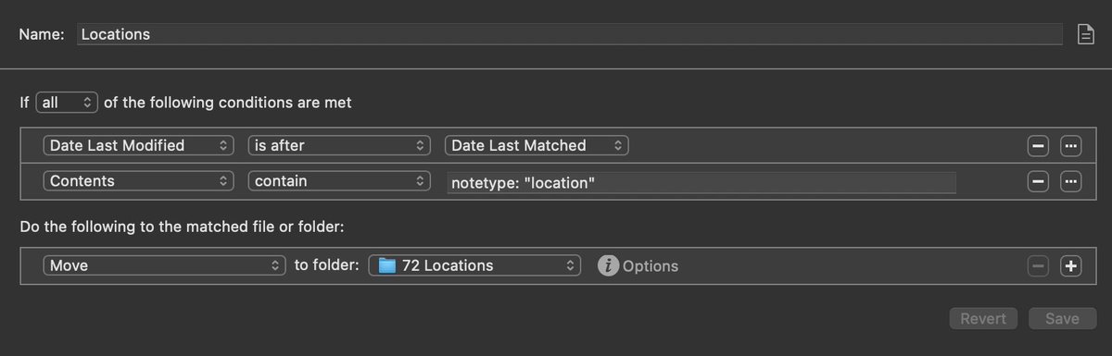Click the 'of the following conditions are met' text
This screenshot has height=356, width=1112.
coord(228,103)
